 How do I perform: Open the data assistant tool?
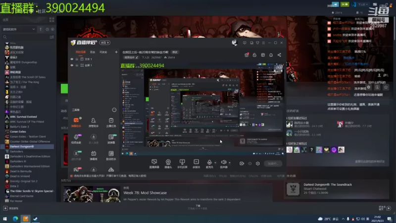pyautogui.click(x=111, y=155)
